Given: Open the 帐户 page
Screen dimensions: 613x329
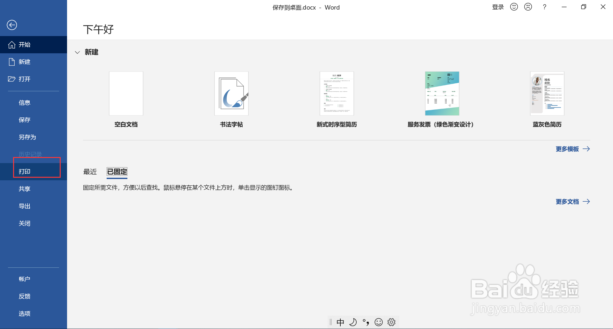Looking at the screenshot, I should click(34, 279).
